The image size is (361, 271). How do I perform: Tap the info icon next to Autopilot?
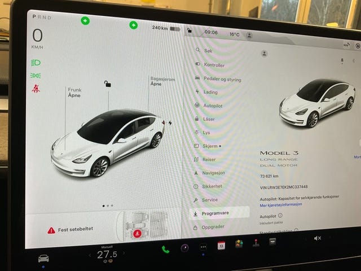(280, 216)
